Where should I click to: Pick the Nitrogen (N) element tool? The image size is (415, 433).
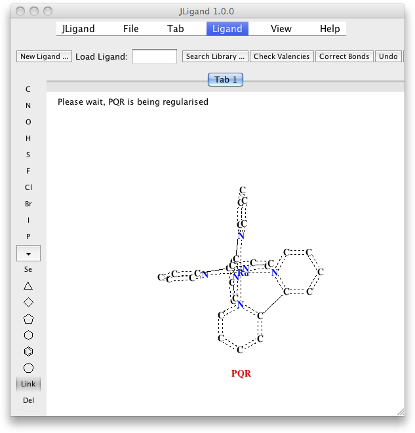click(x=28, y=105)
